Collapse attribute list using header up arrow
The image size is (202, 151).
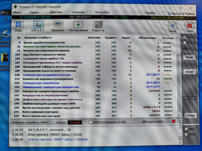177,38
